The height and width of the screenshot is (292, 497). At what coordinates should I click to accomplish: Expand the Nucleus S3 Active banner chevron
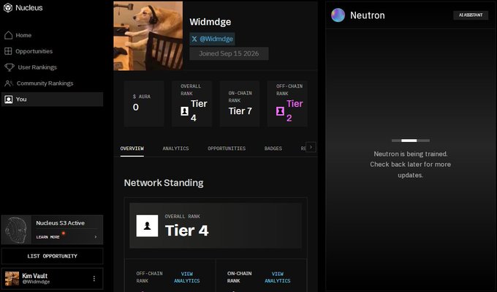tap(96, 237)
